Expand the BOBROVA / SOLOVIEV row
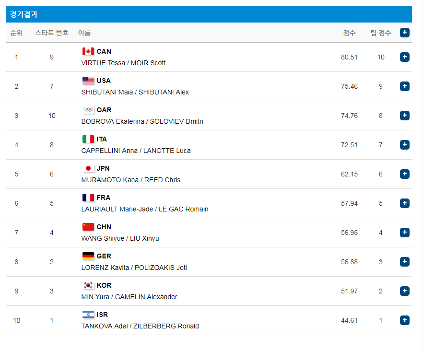The width and height of the screenshot is (423, 350). point(405,116)
